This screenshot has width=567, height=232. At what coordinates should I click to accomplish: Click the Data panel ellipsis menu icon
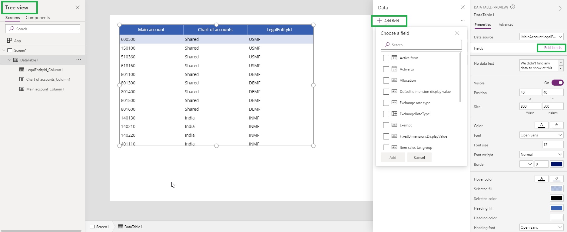[x=463, y=21]
